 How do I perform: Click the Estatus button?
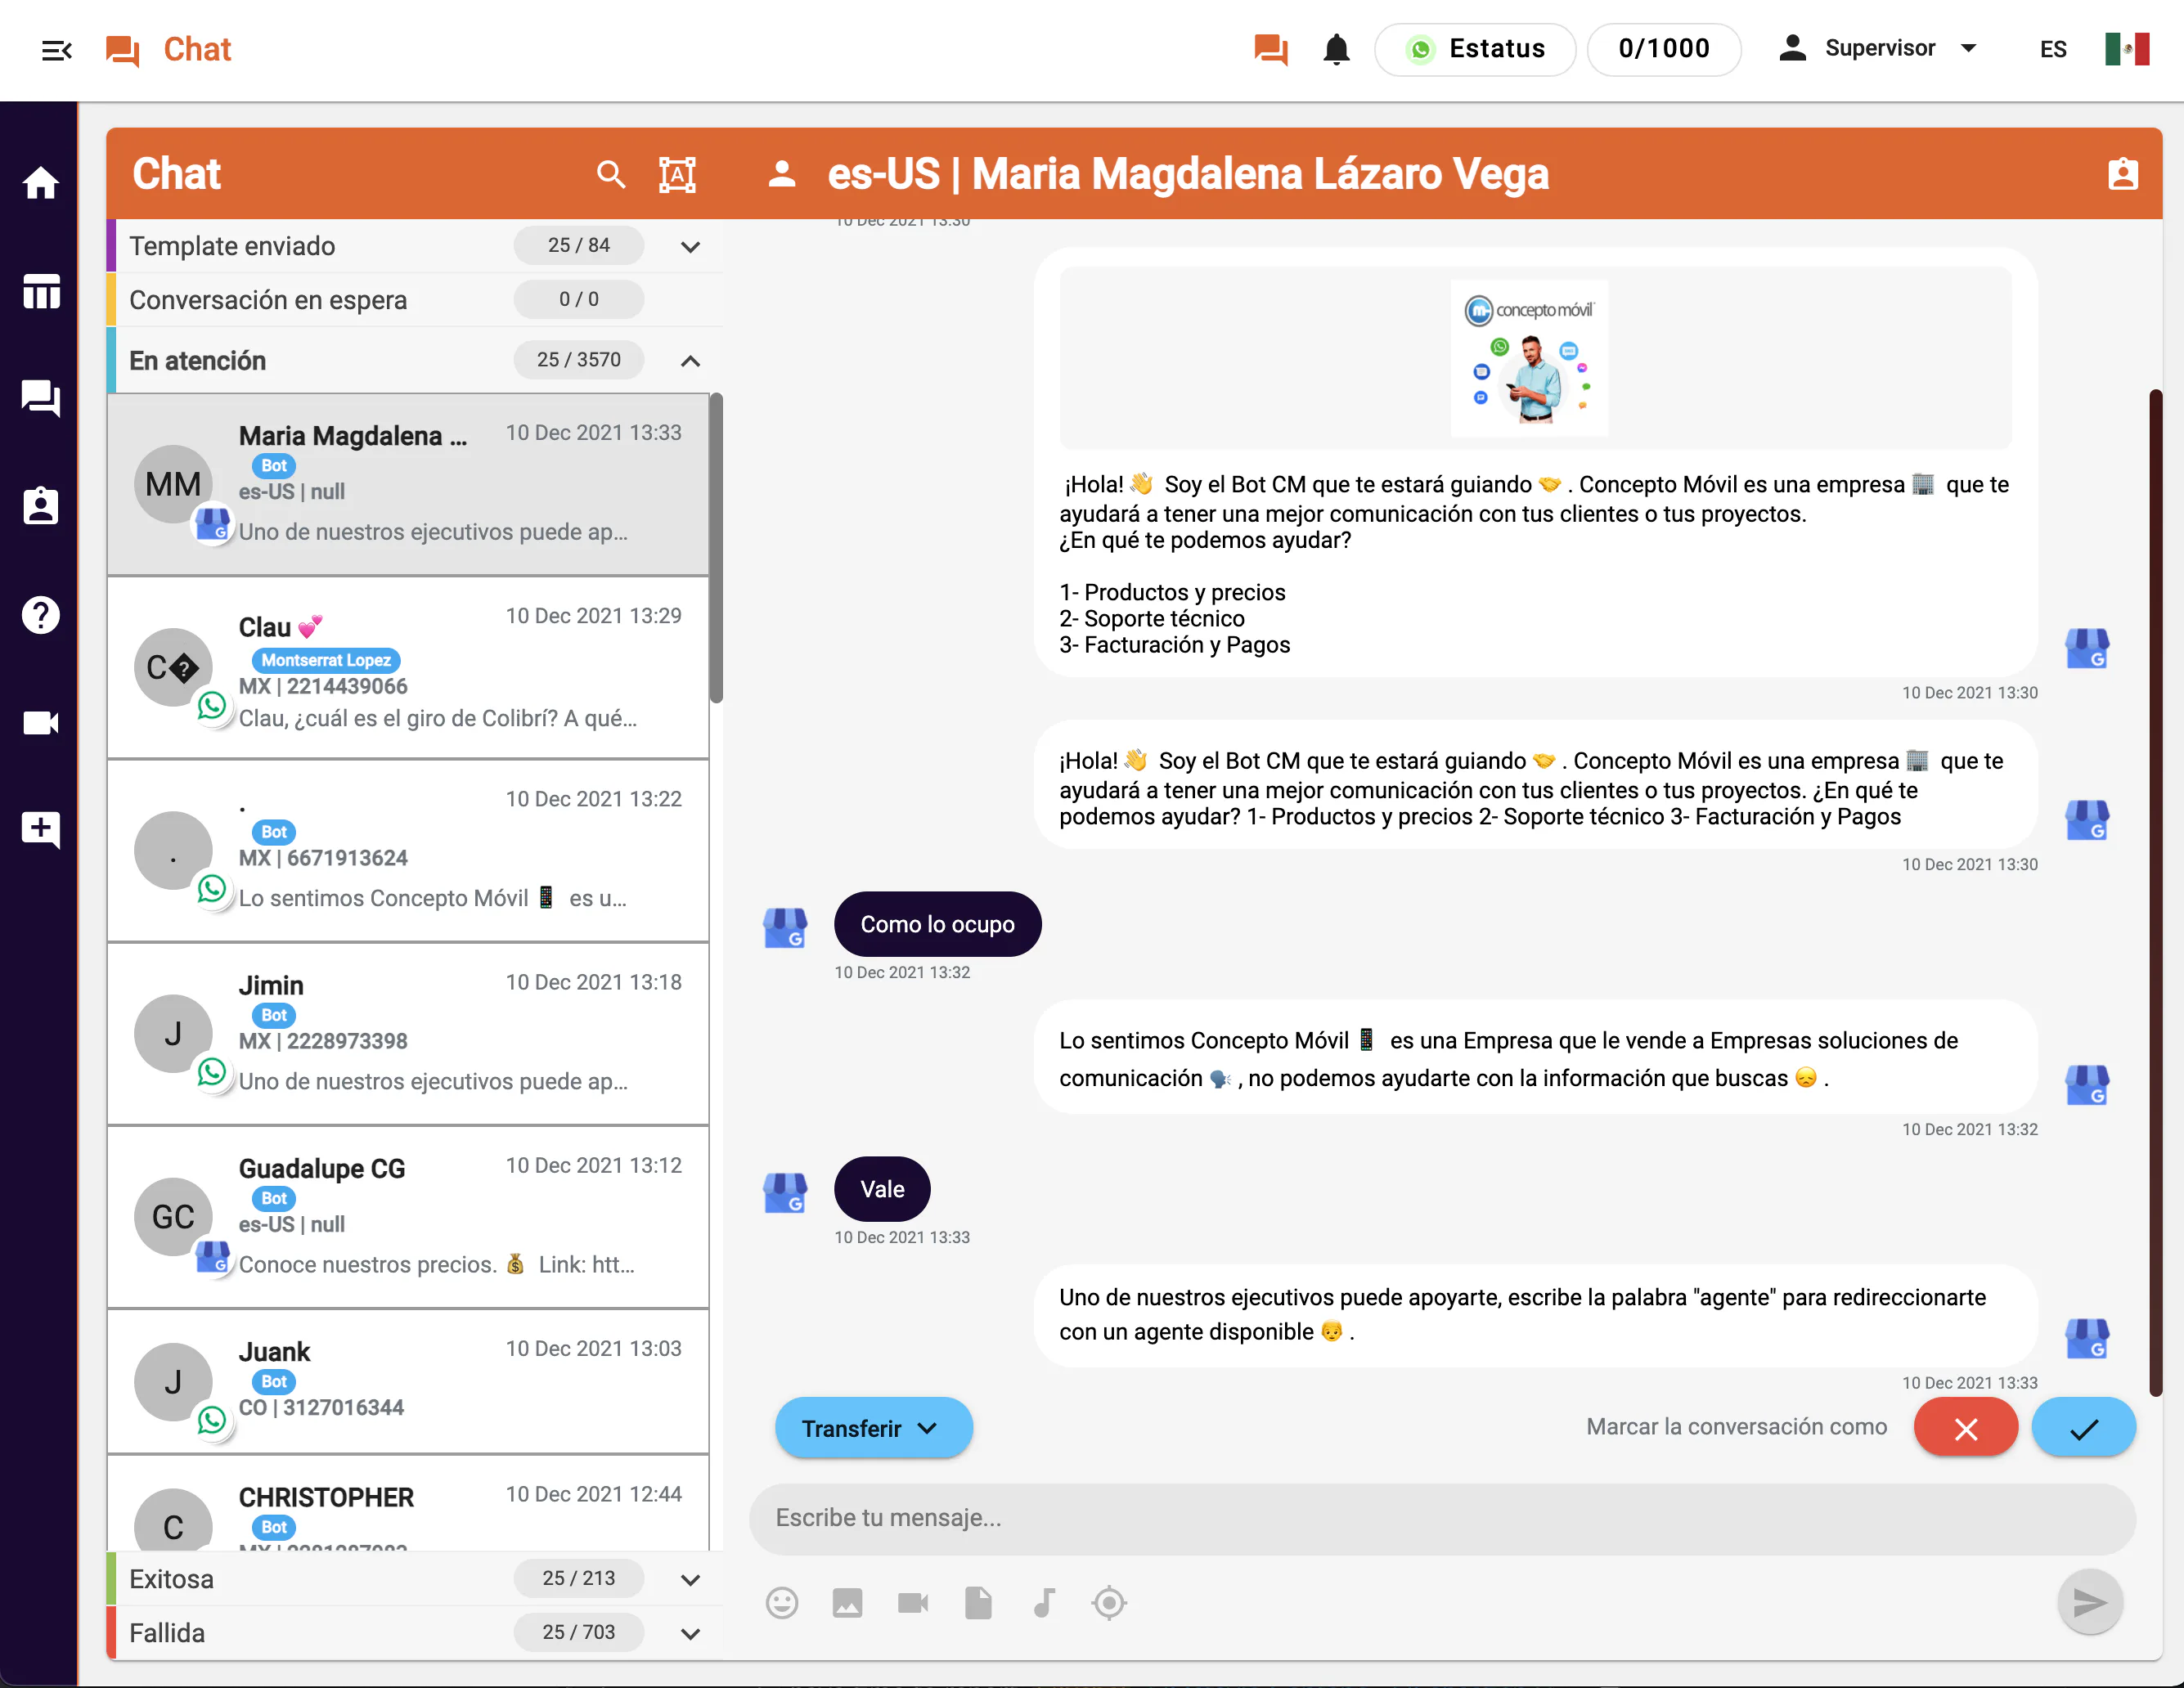point(1475,49)
